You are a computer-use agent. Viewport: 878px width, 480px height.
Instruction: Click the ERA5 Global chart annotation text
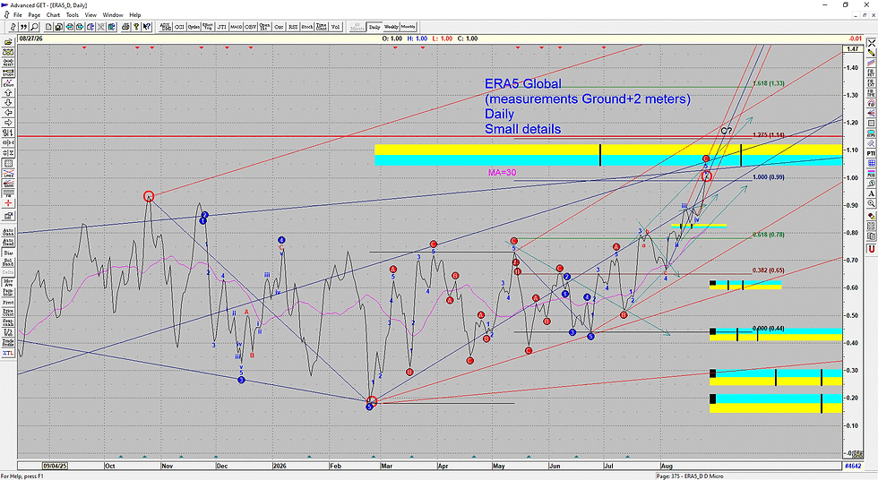(523, 84)
